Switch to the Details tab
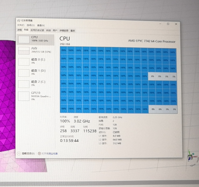 tap(64, 31)
